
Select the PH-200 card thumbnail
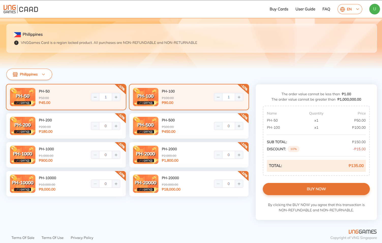(23, 126)
